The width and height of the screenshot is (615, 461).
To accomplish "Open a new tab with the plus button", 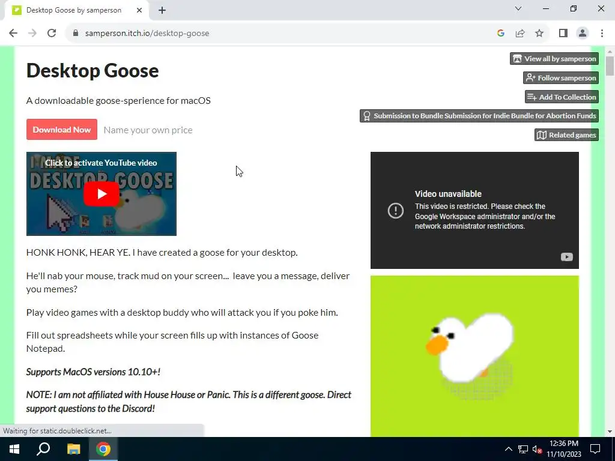I will tap(162, 10).
